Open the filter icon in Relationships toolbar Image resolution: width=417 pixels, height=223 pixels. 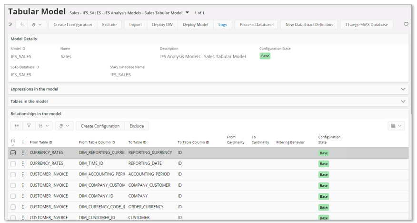(29, 126)
